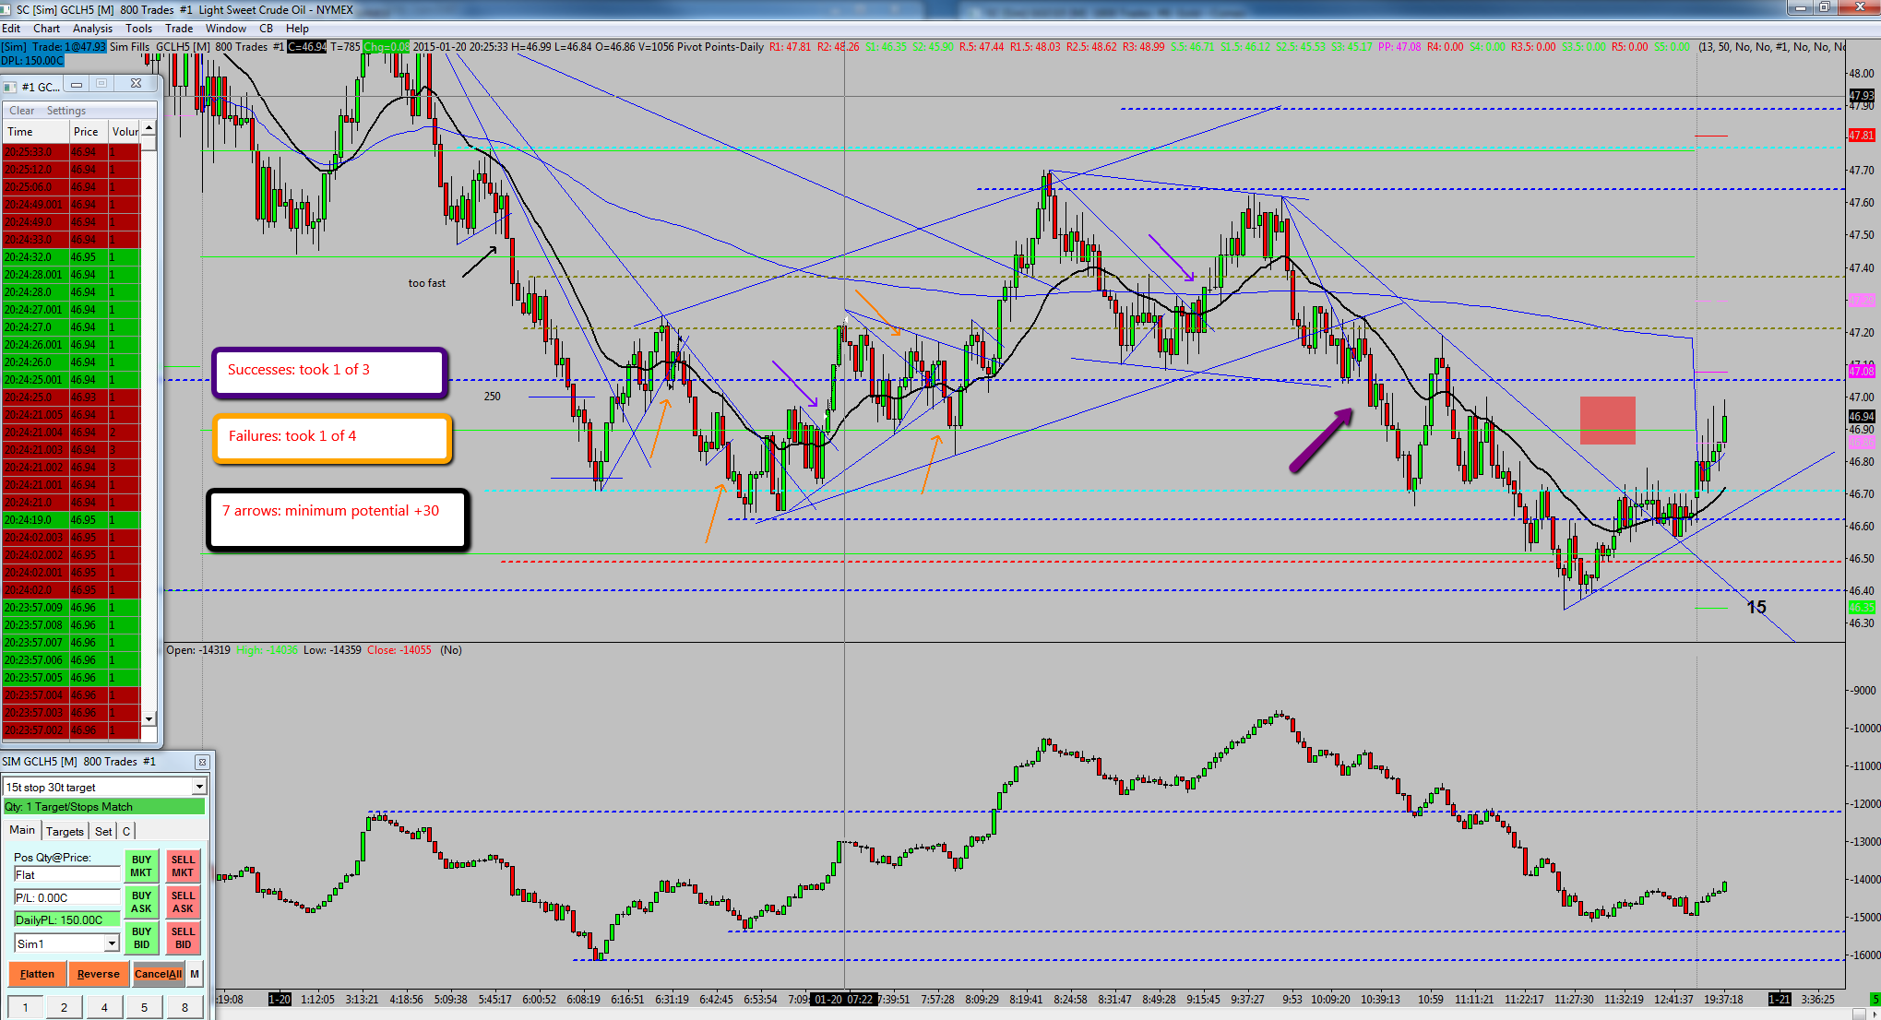Click the SELL ASK button
The height and width of the screenshot is (1020, 1881).
tap(183, 902)
